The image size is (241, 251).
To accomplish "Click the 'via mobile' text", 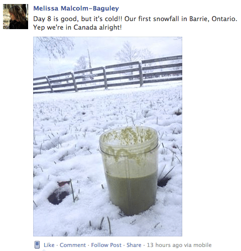I will coord(198,245).
